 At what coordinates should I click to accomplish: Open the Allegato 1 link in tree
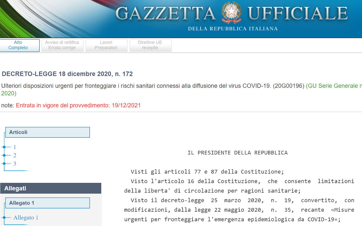(x=26, y=218)
